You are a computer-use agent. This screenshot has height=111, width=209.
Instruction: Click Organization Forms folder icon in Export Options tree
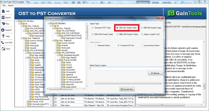[x=64, y=38]
